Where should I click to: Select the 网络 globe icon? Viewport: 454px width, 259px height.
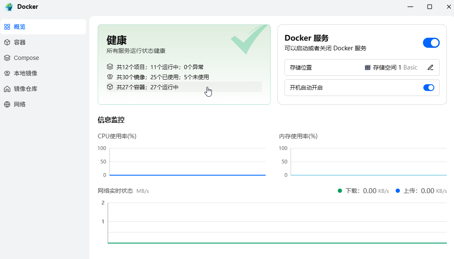[9, 104]
